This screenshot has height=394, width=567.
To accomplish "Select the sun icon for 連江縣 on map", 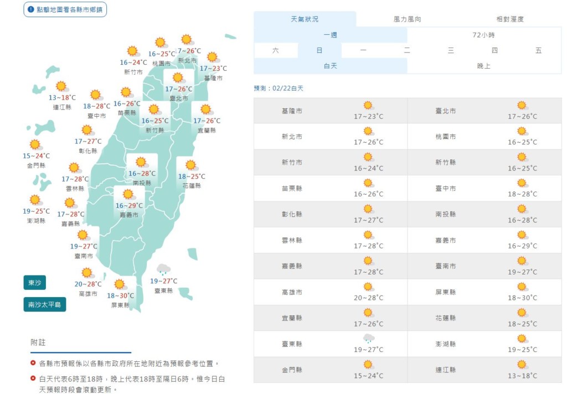I will click(61, 86).
